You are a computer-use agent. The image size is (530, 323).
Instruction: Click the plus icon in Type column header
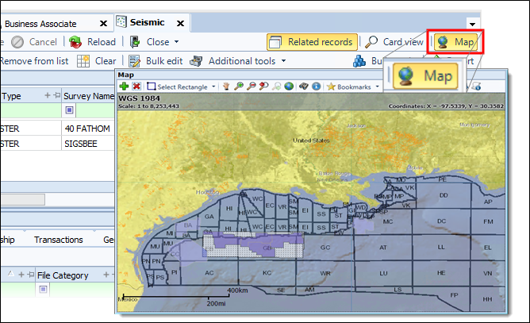48,96
